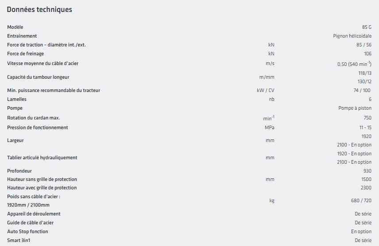Select the "Modèle" row label
The height and width of the screenshot is (246, 379).
pyautogui.click(x=15, y=27)
